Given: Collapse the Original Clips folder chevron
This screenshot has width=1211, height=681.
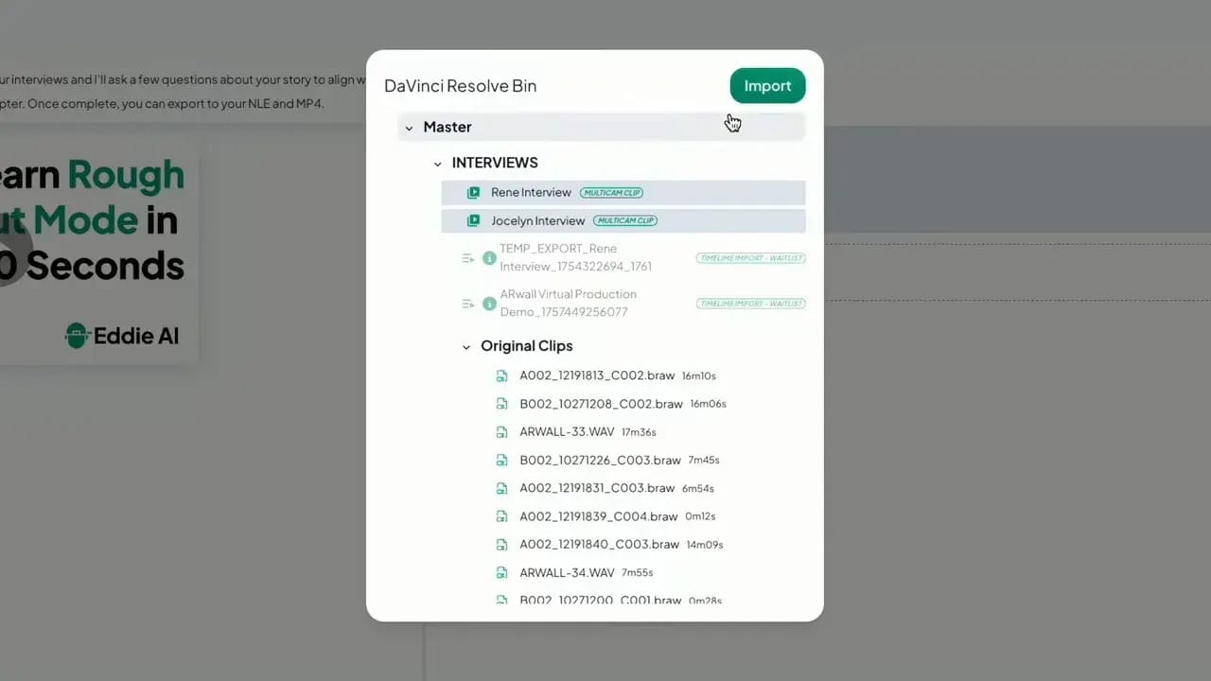Looking at the screenshot, I should pyautogui.click(x=466, y=347).
